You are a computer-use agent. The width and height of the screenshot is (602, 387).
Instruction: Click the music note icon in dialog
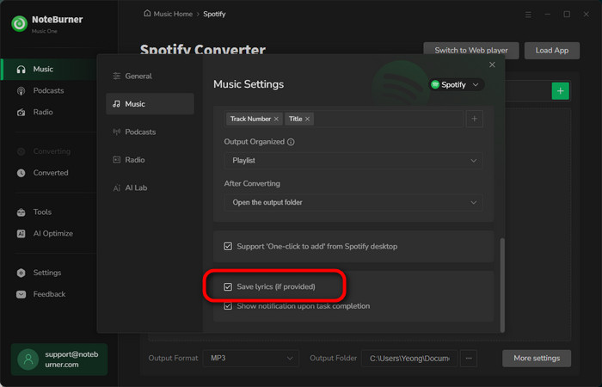(117, 104)
